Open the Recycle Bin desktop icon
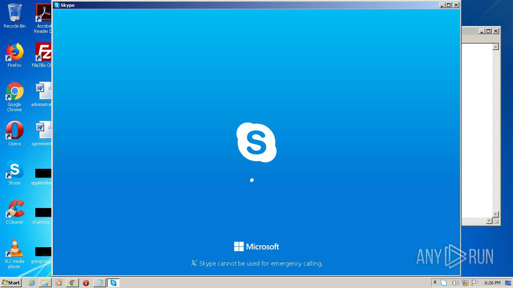The image size is (513, 288). click(x=14, y=16)
